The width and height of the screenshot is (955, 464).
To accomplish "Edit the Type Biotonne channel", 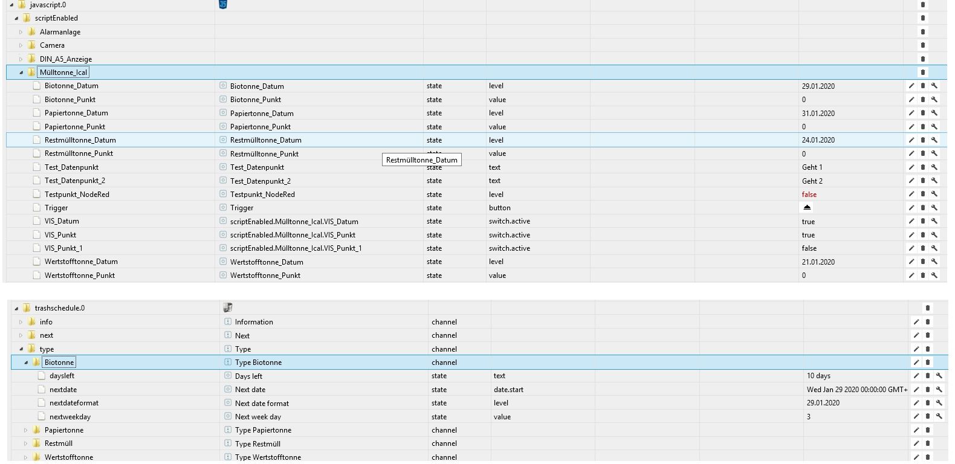I will point(916,362).
